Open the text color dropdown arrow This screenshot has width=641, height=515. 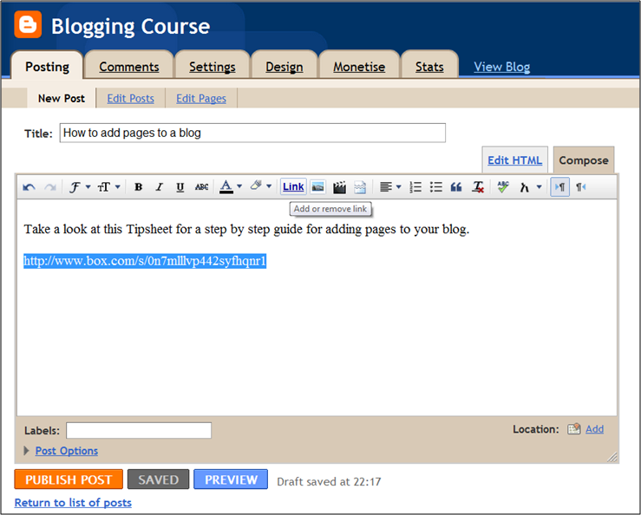(239, 186)
